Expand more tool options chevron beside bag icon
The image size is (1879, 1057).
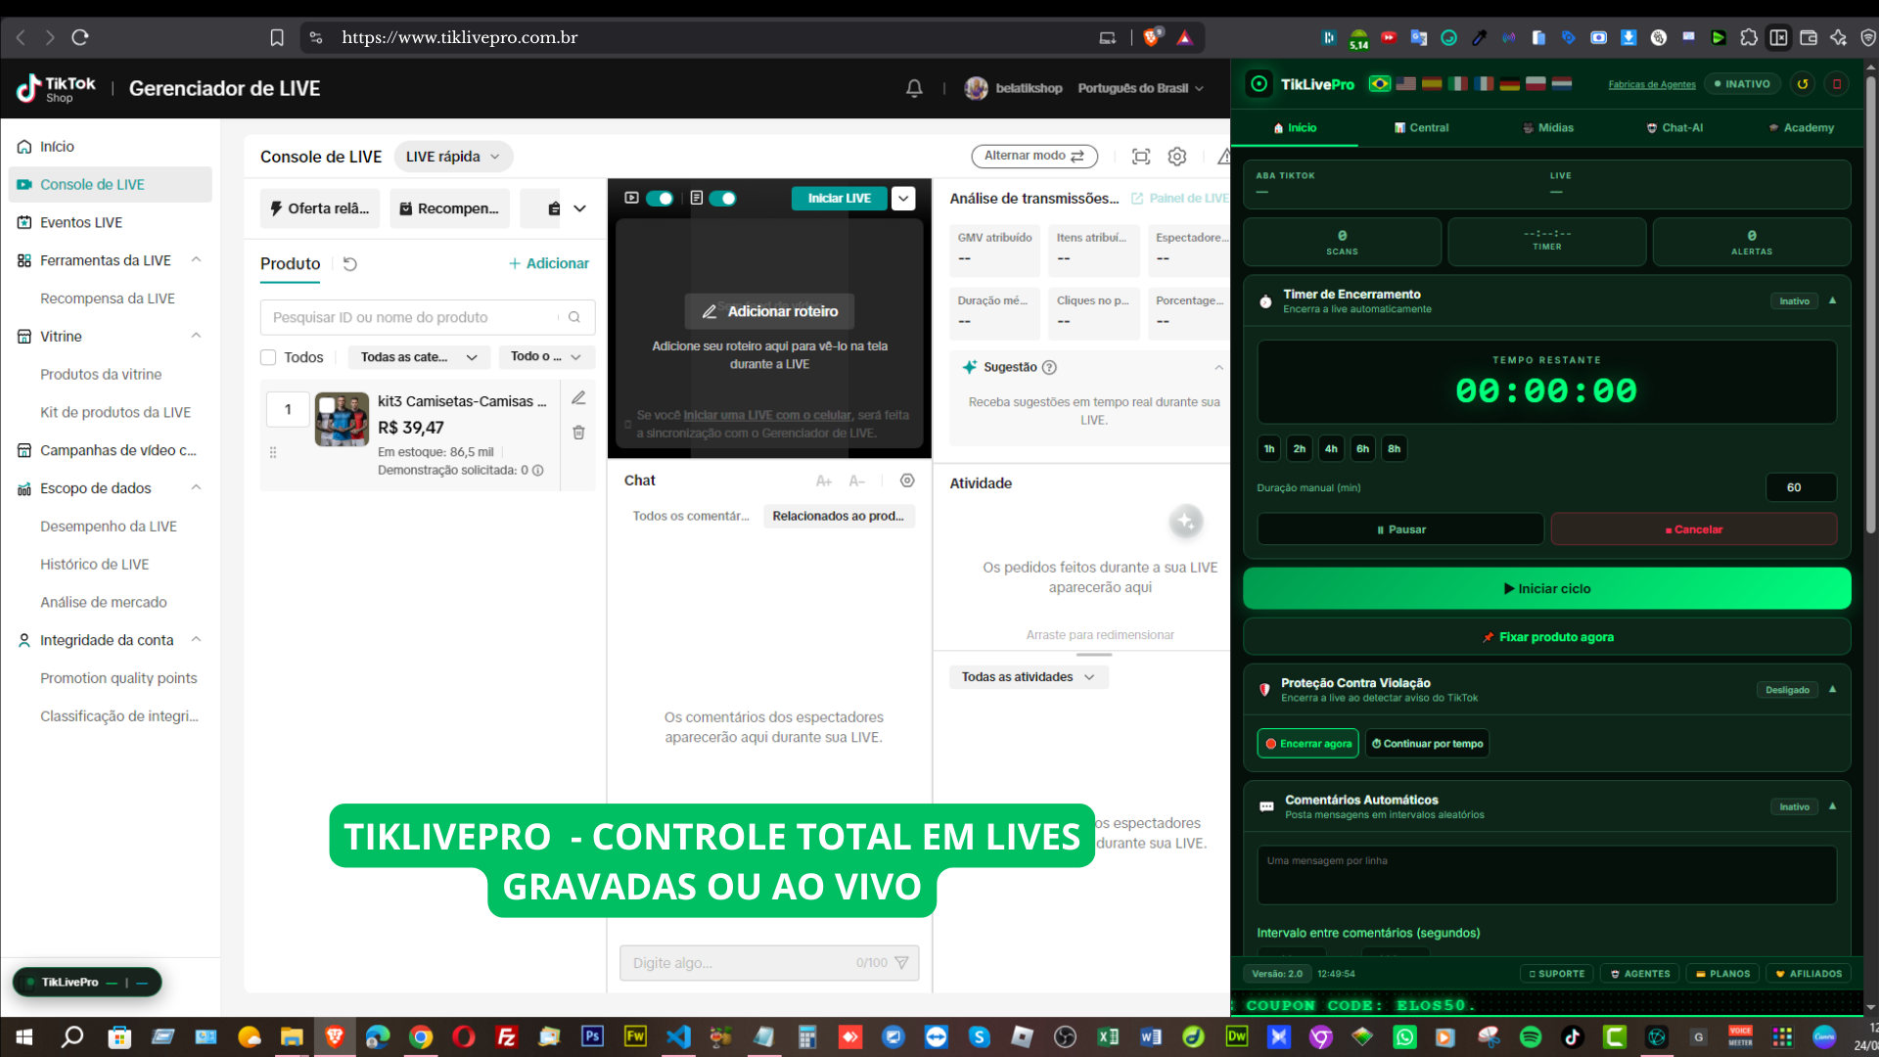pos(579,208)
